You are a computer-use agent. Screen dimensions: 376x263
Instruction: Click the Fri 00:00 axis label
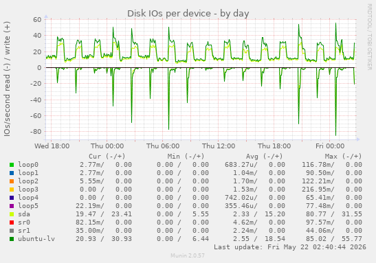click(330, 146)
